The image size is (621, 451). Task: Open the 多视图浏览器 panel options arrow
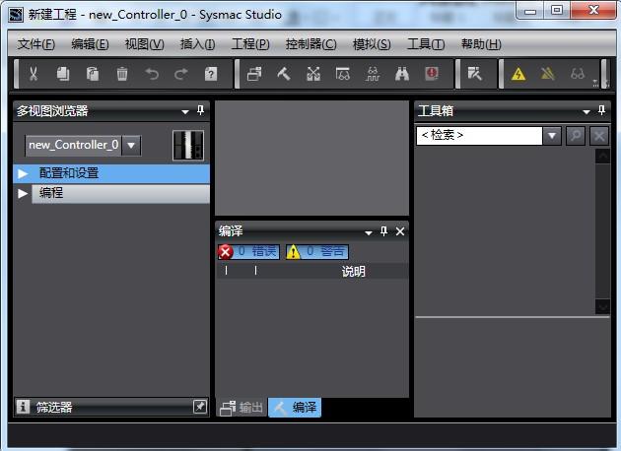tap(185, 112)
